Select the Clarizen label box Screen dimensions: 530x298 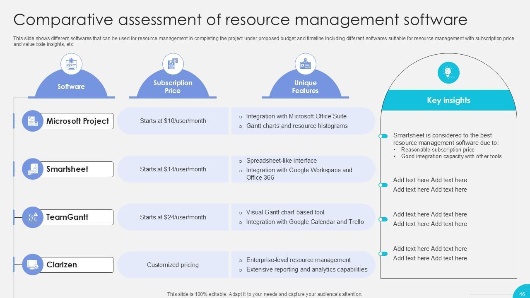point(78,264)
